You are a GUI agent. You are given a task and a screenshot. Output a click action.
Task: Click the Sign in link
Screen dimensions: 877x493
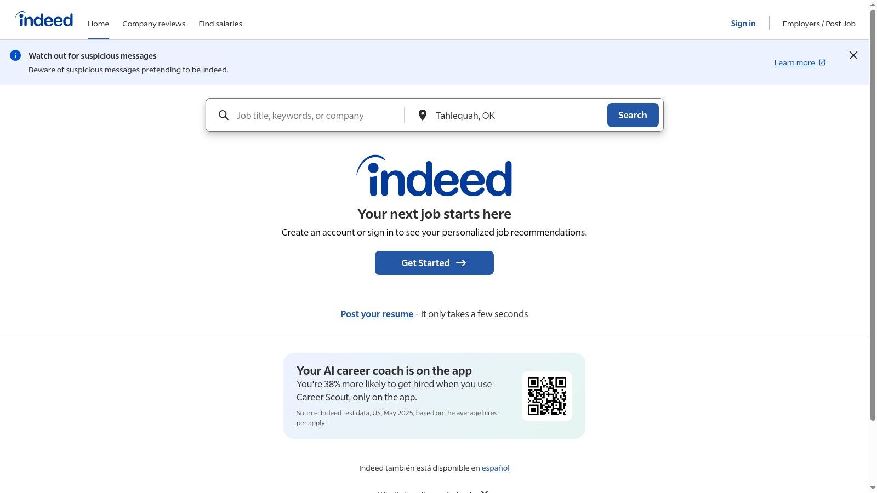743,24
